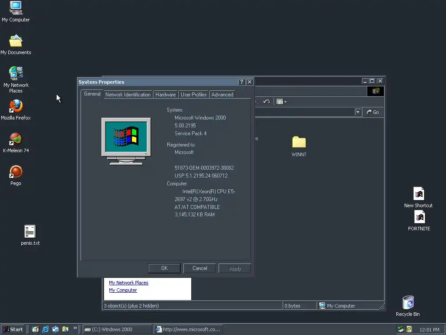Image resolution: width=446 pixels, height=335 pixels.
Task: Switch to the General tab
Action: pyautogui.click(x=92, y=94)
